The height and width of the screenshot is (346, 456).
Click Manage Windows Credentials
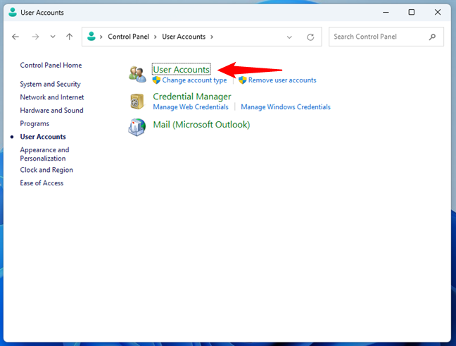point(286,107)
